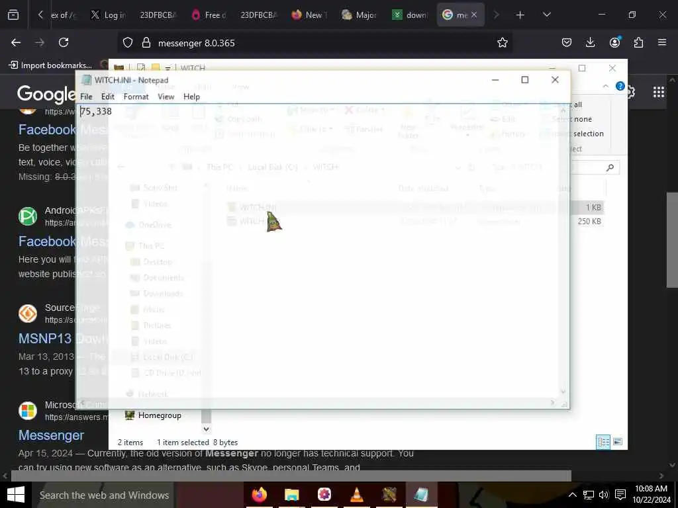Close the active Google tab
This screenshot has width=678, height=508.
[x=474, y=15]
